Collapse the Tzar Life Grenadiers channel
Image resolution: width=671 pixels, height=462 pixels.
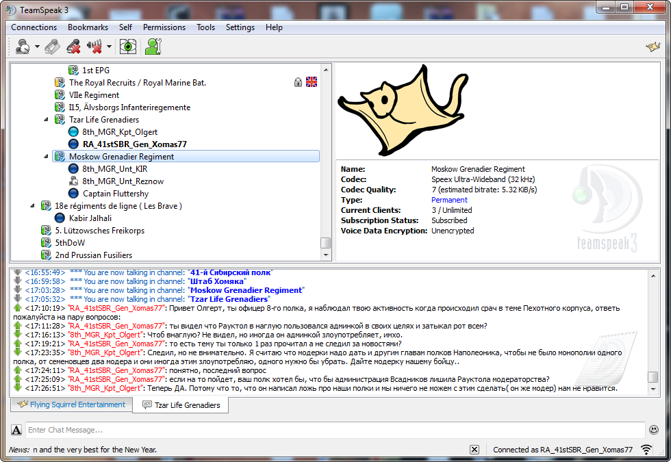47,120
